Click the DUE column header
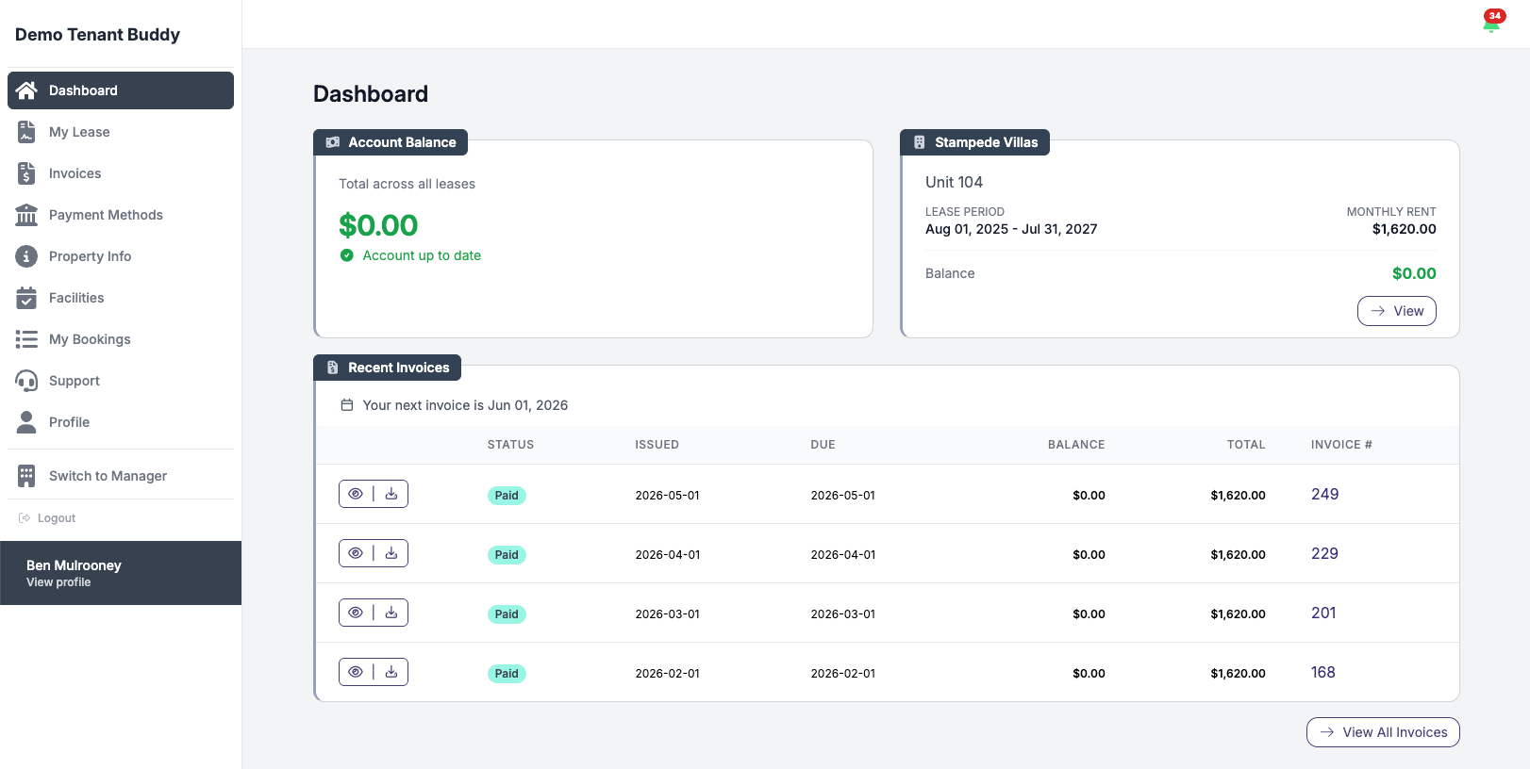This screenshot has width=1530, height=769. 823,445
